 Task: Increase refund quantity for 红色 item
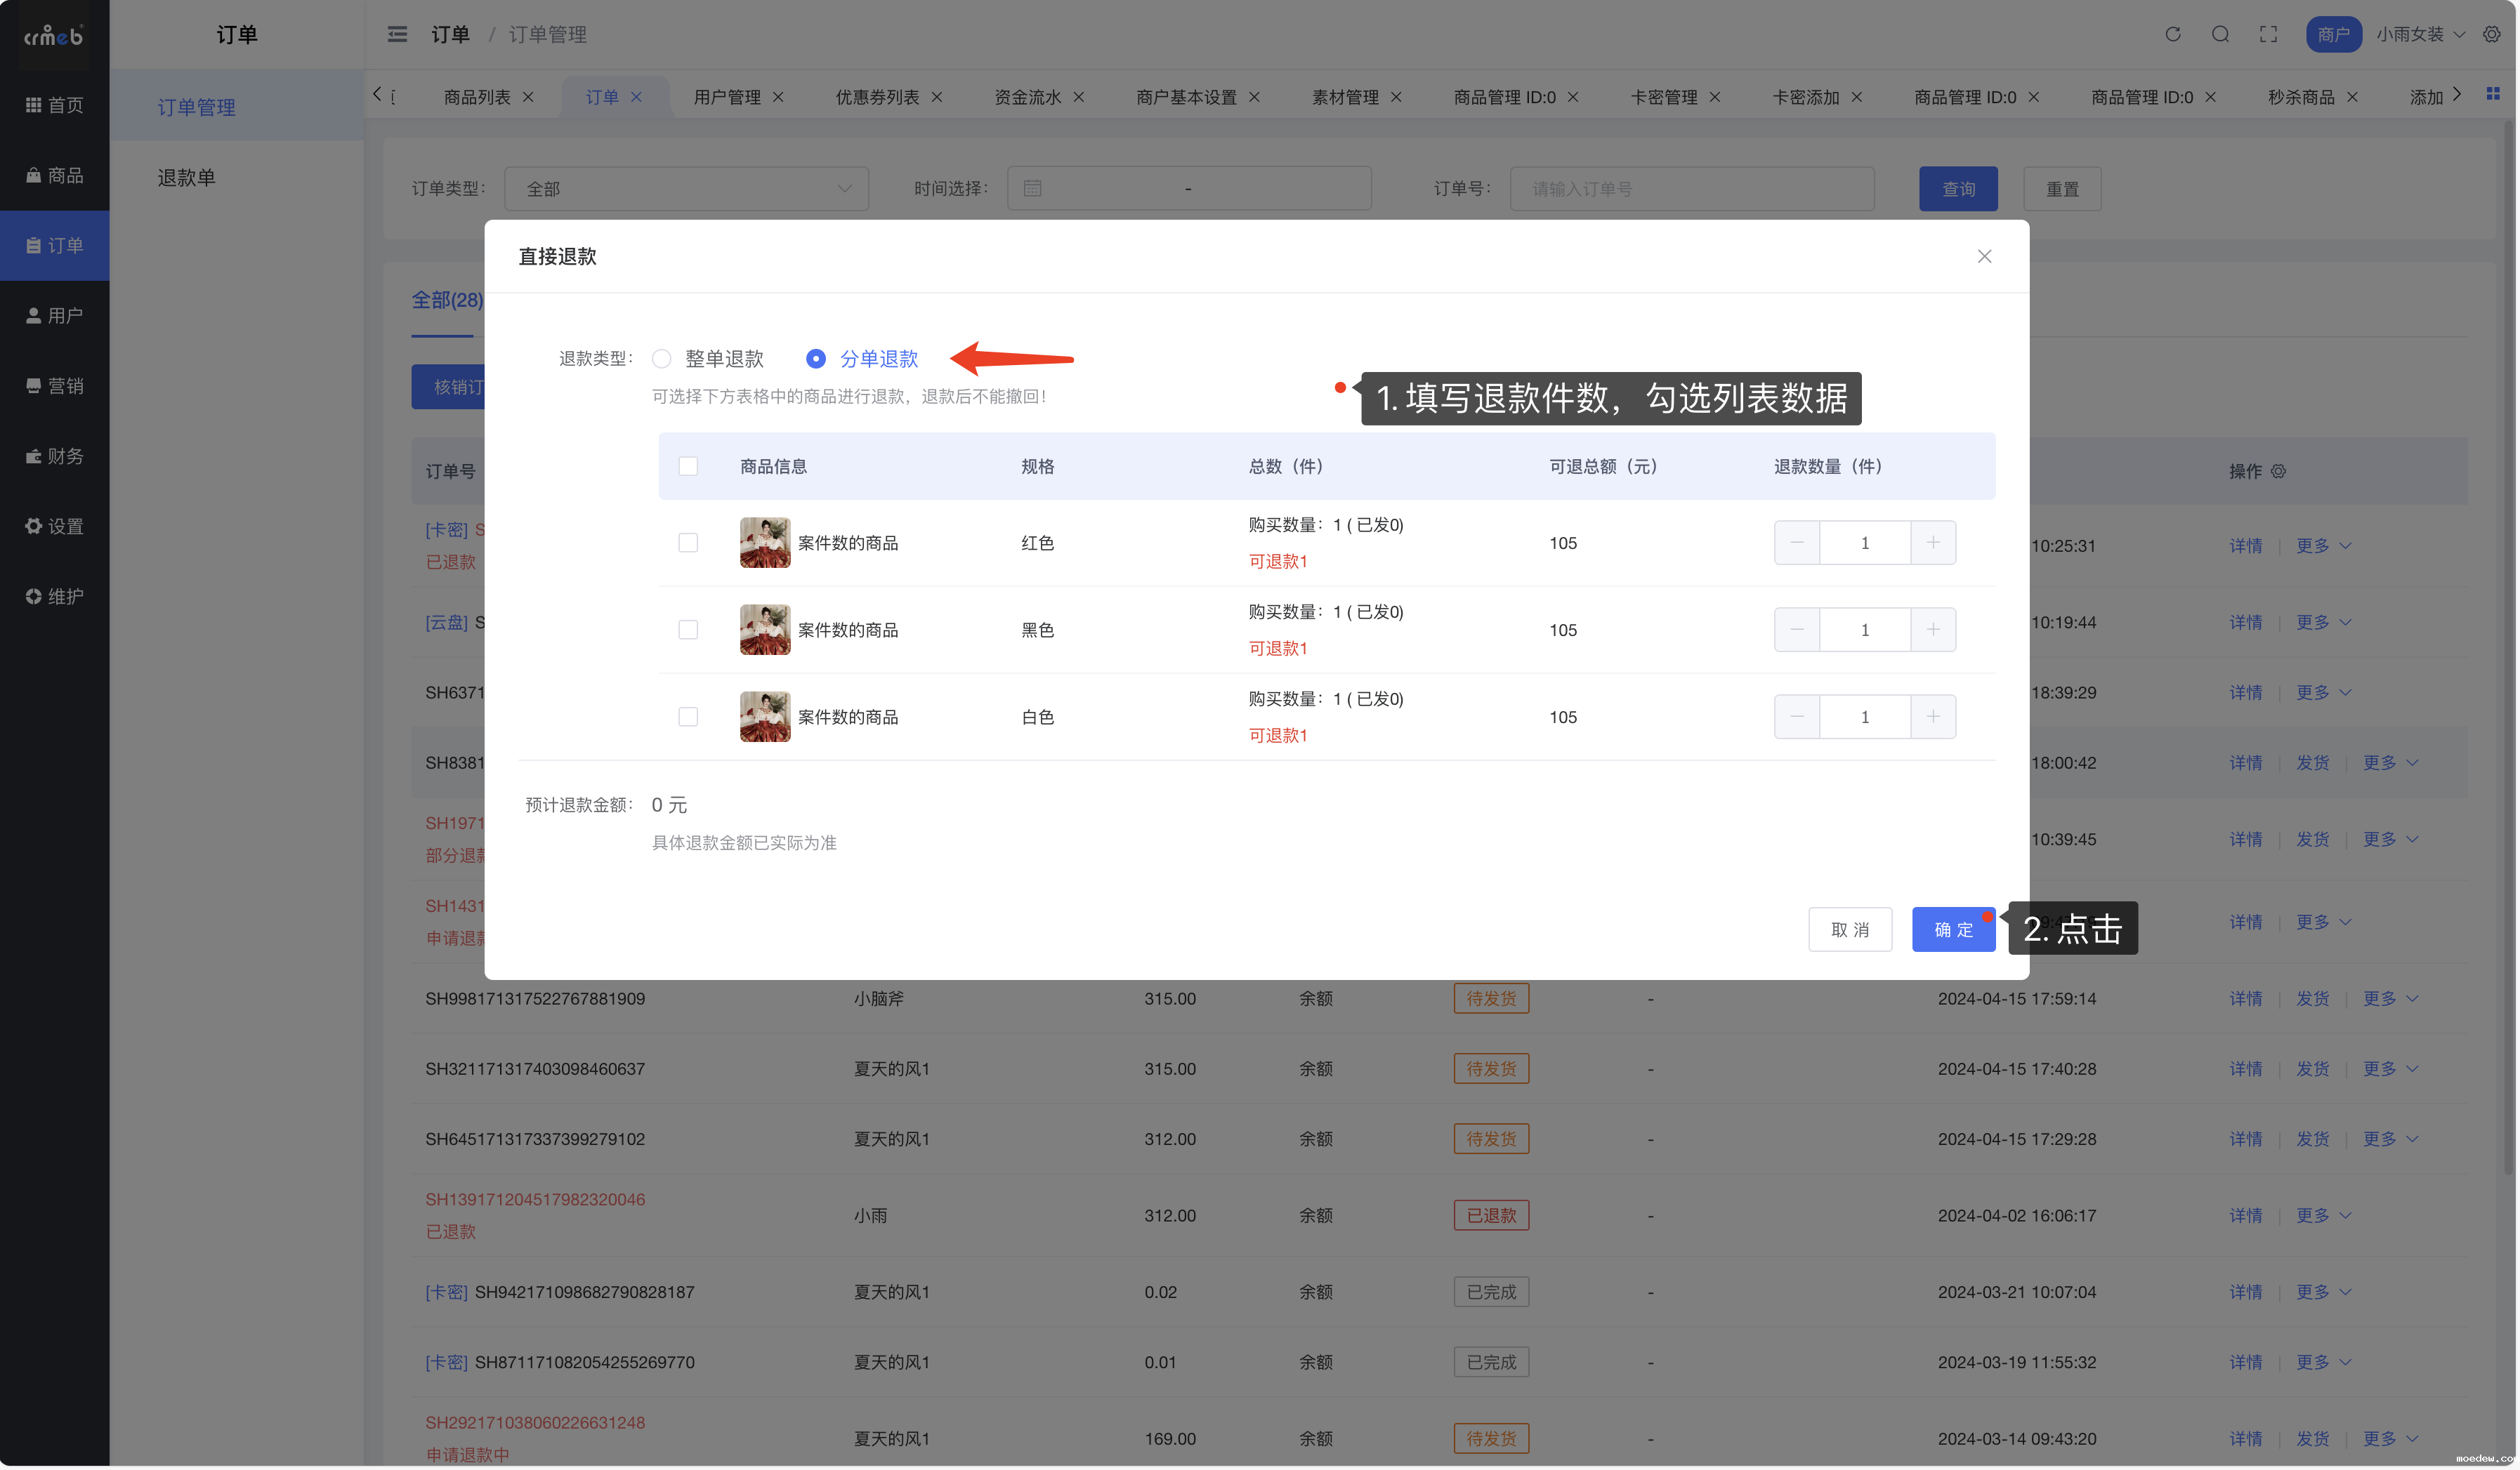coord(1932,543)
